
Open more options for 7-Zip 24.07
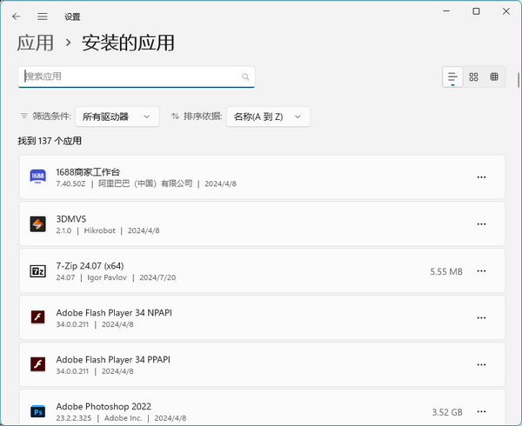point(481,271)
